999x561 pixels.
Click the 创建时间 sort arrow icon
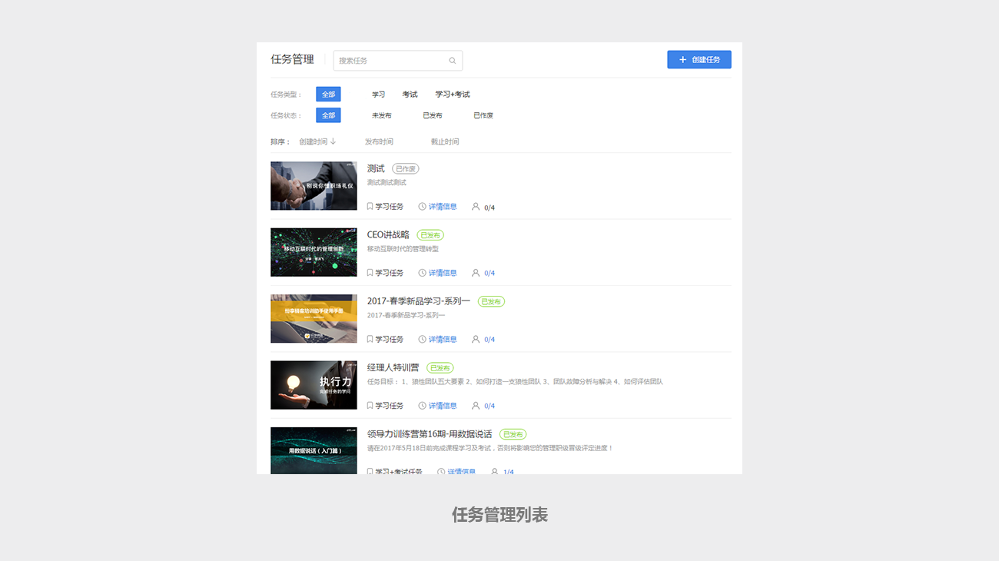pyautogui.click(x=333, y=141)
